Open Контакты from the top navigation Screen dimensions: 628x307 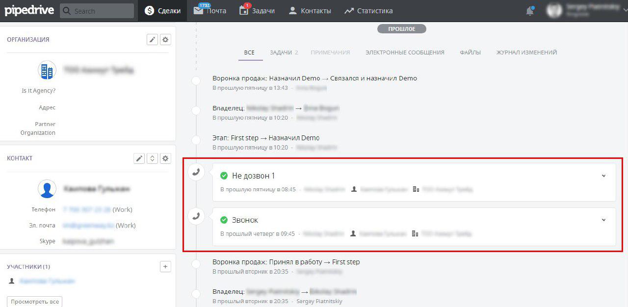(310, 10)
